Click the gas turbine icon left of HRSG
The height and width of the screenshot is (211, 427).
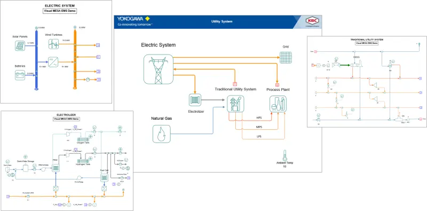(x=336, y=65)
